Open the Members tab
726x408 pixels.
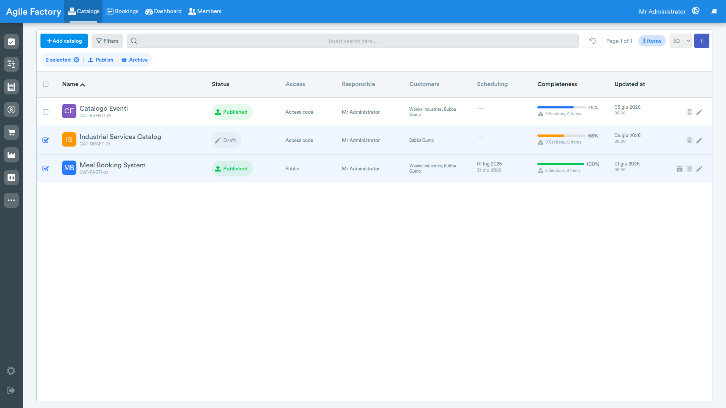pos(205,11)
